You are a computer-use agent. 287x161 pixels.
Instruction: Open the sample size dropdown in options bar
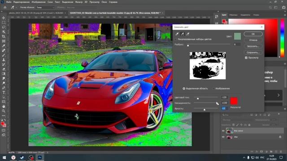[x=45, y=8]
